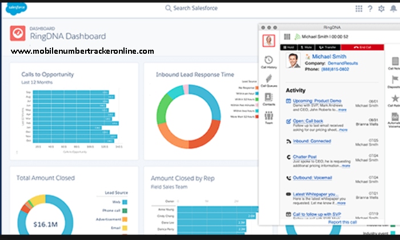Expand "more" under Chatter Post activity
400x240 pixels.
pyautogui.click(x=345, y=166)
